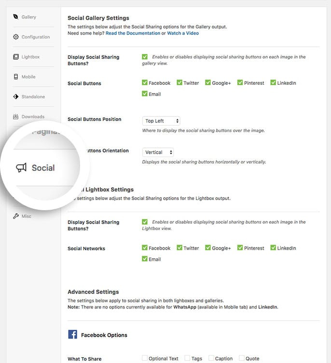331x363 pixels.
Task: Uncheck Pinterest under Social Networks
Action: click(240, 247)
